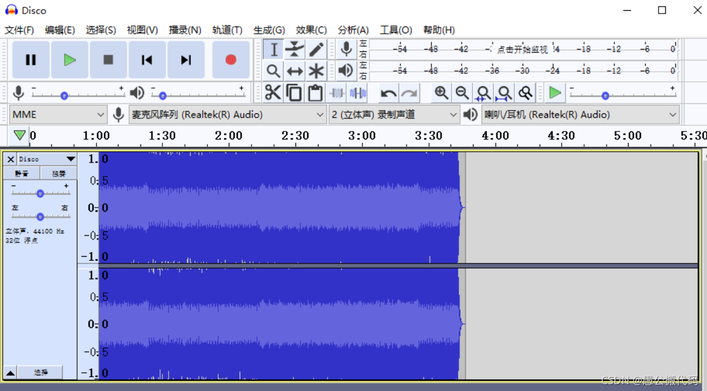Click the playback volume slider handle
Screen dimensions: 707x391
pyautogui.click(x=162, y=96)
